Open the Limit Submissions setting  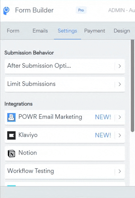(x=65, y=84)
